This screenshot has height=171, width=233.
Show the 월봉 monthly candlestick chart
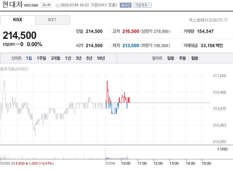pos(194,58)
